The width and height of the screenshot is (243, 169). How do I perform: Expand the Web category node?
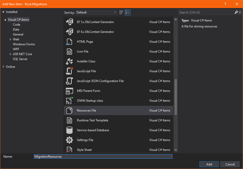point(10,39)
